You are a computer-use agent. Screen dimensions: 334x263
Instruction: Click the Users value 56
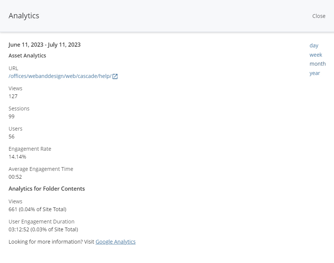(12, 137)
